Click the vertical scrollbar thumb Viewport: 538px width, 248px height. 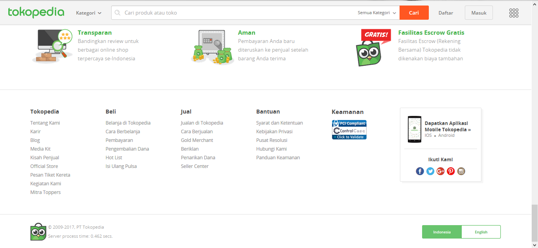click(x=534, y=224)
